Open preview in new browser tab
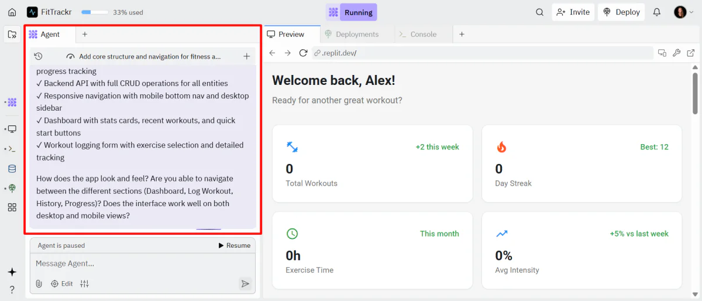Viewport: 702px width, 301px height. (x=691, y=53)
